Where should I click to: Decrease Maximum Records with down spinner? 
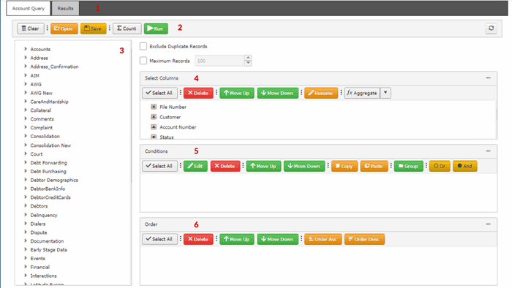[x=248, y=64]
